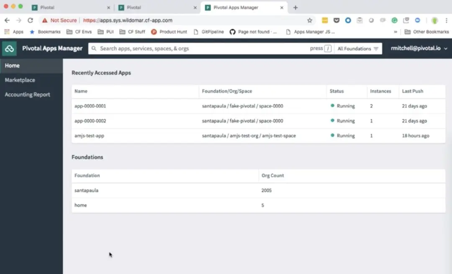
Task: Click the browser back arrow
Action: click(7, 20)
